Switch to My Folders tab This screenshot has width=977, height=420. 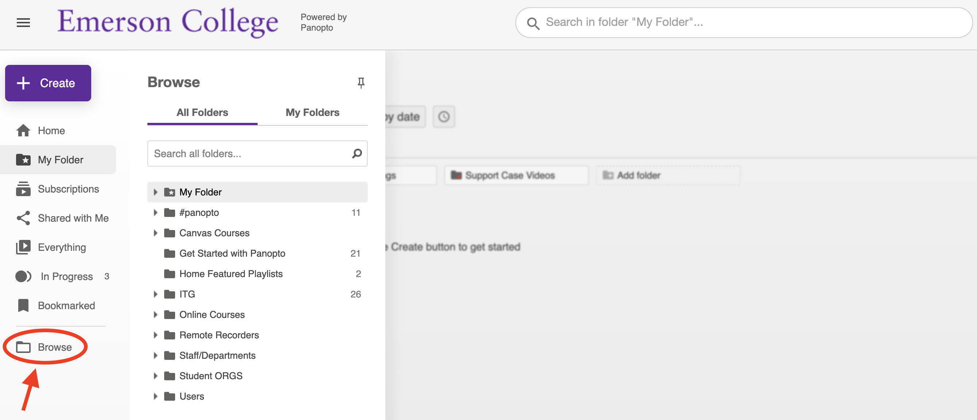tap(313, 113)
